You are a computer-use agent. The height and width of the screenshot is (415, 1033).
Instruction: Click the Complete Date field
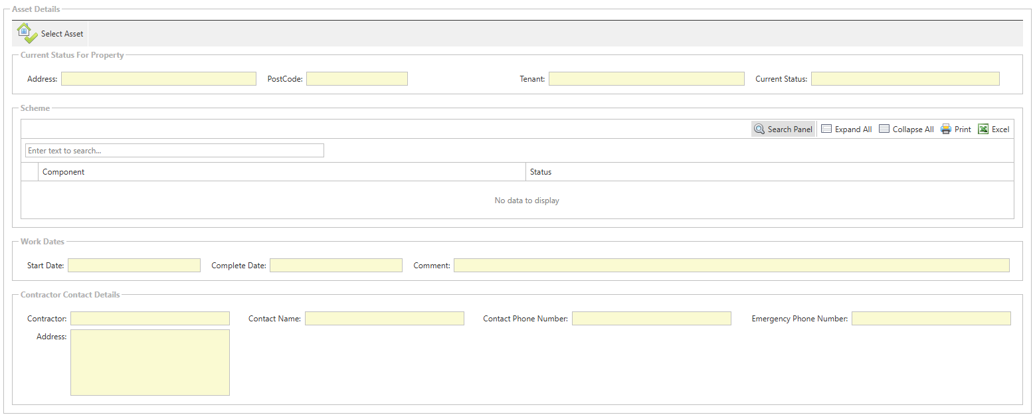click(x=335, y=266)
